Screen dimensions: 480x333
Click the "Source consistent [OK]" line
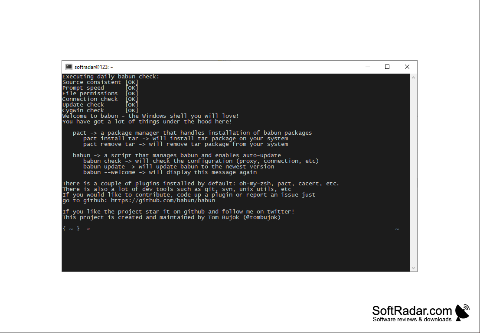(x=101, y=82)
